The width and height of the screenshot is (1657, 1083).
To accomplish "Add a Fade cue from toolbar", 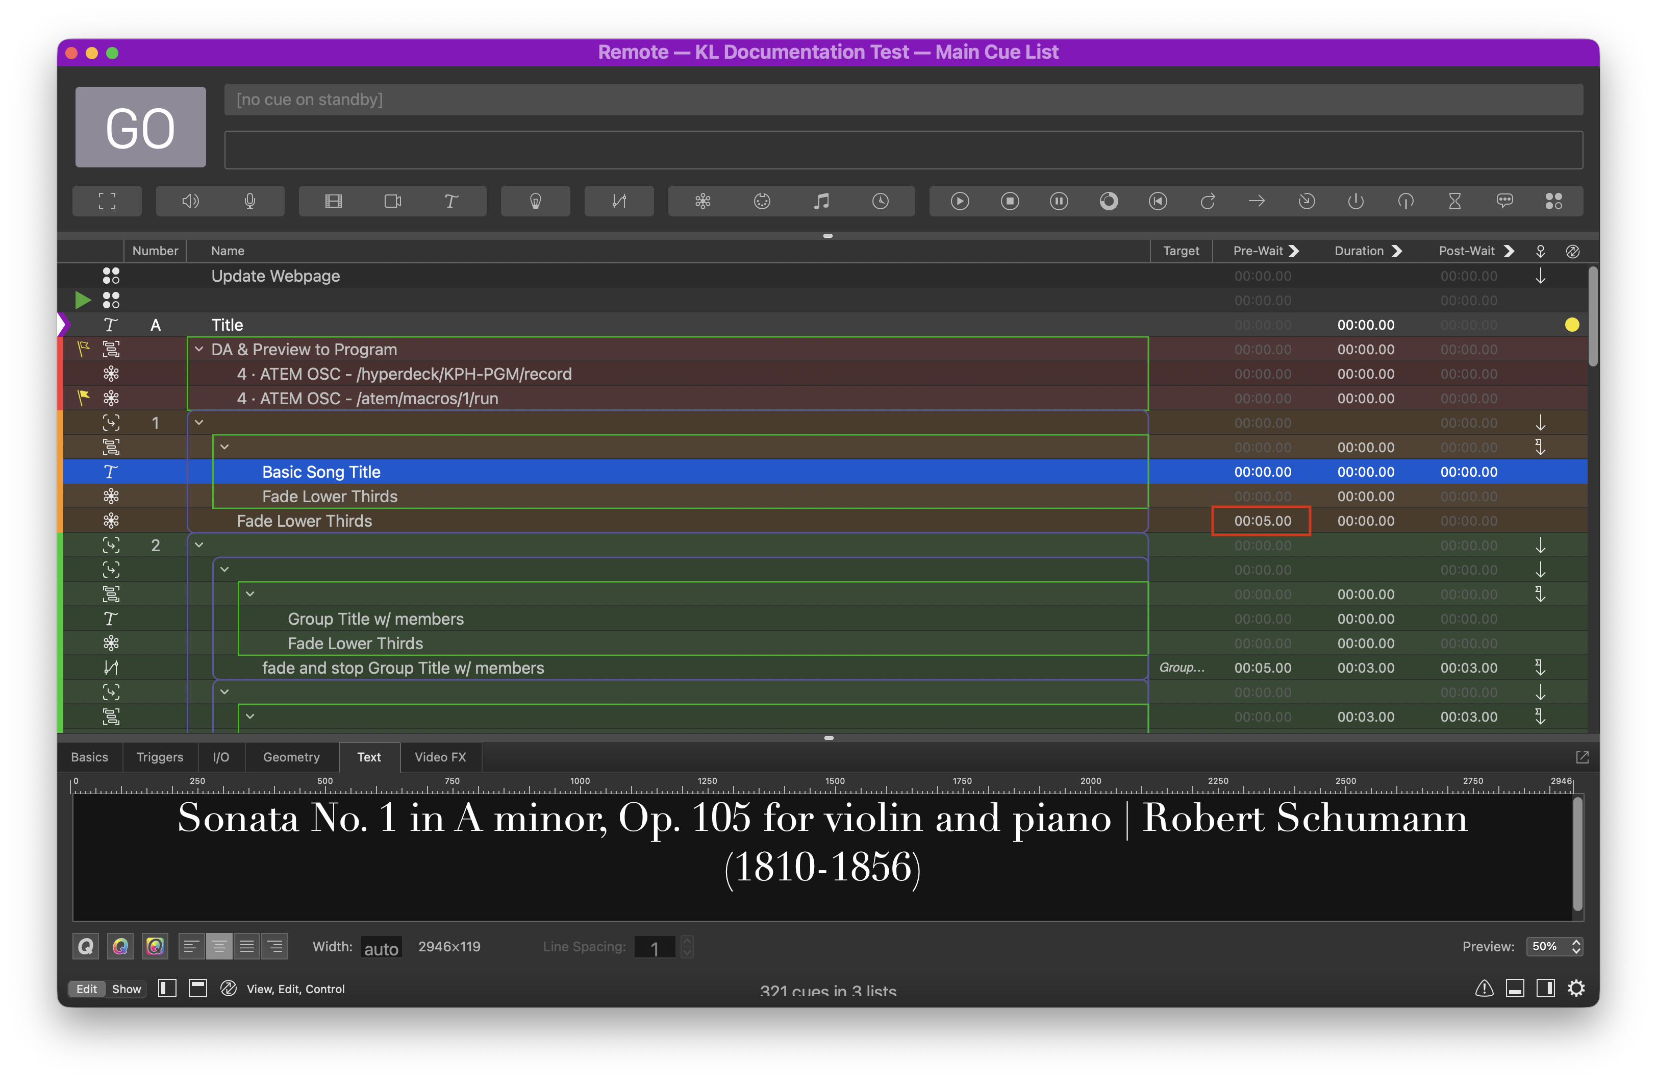I will [x=619, y=201].
